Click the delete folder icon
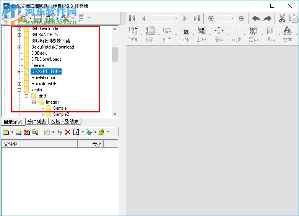 [x=27, y=132]
